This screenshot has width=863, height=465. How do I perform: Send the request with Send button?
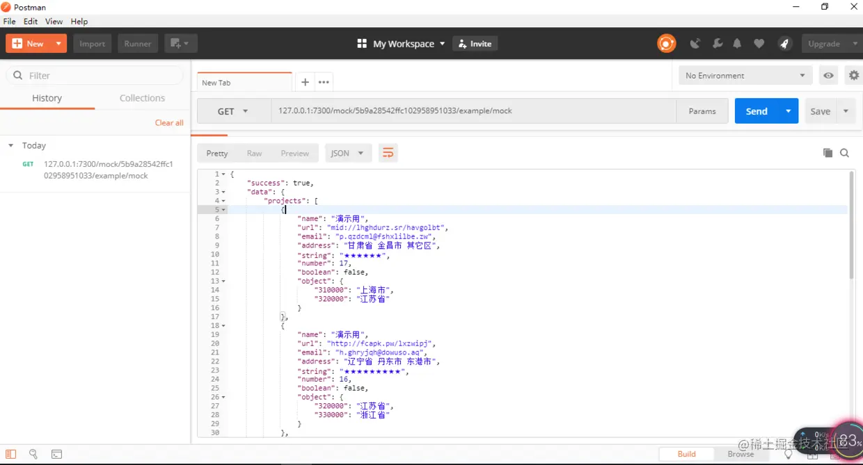pyautogui.click(x=757, y=111)
